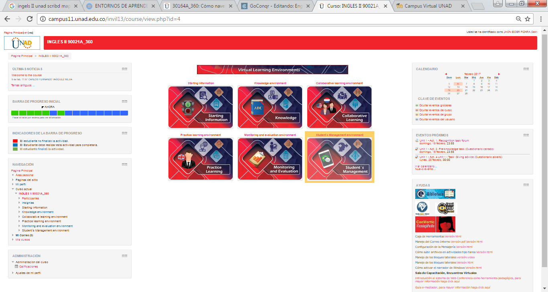Viewport: 548px width, 292px height.
Task: Click the Pre-knowledge task quiz event icon
Action: [417, 149]
